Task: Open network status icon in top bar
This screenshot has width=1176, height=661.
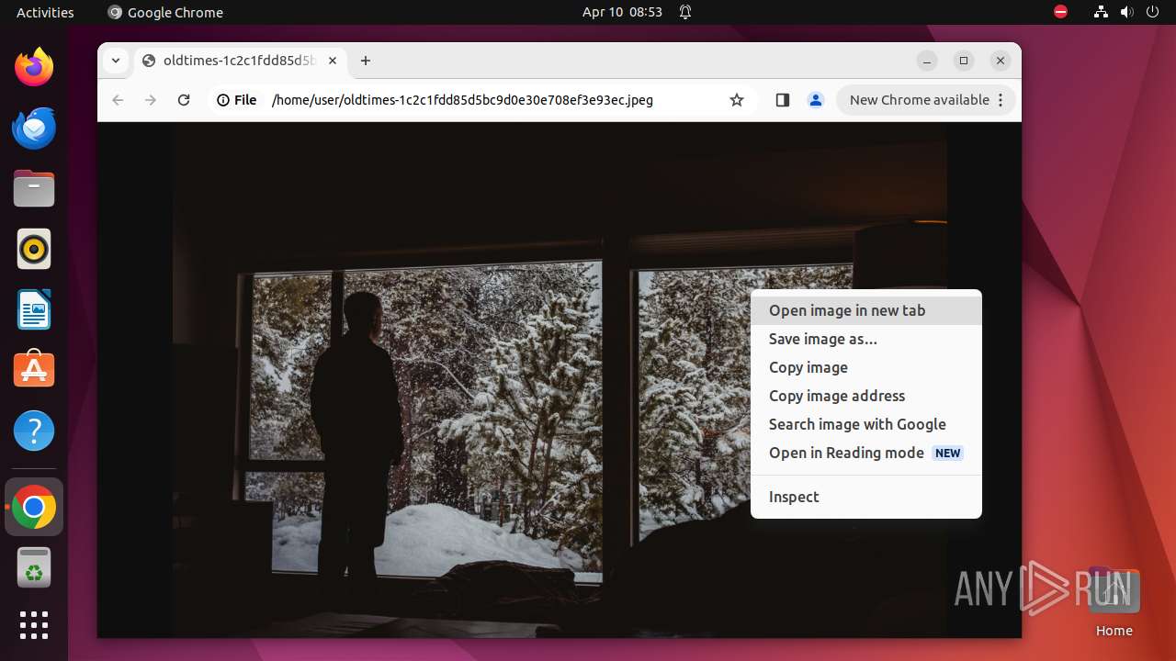Action: click(x=1101, y=12)
